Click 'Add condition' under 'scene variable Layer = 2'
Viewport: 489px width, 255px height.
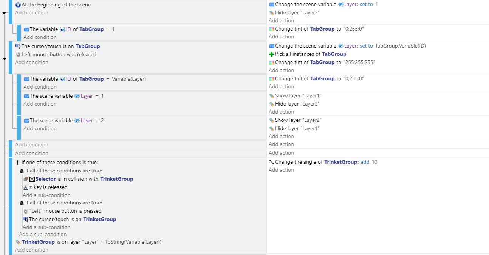tap(40, 129)
